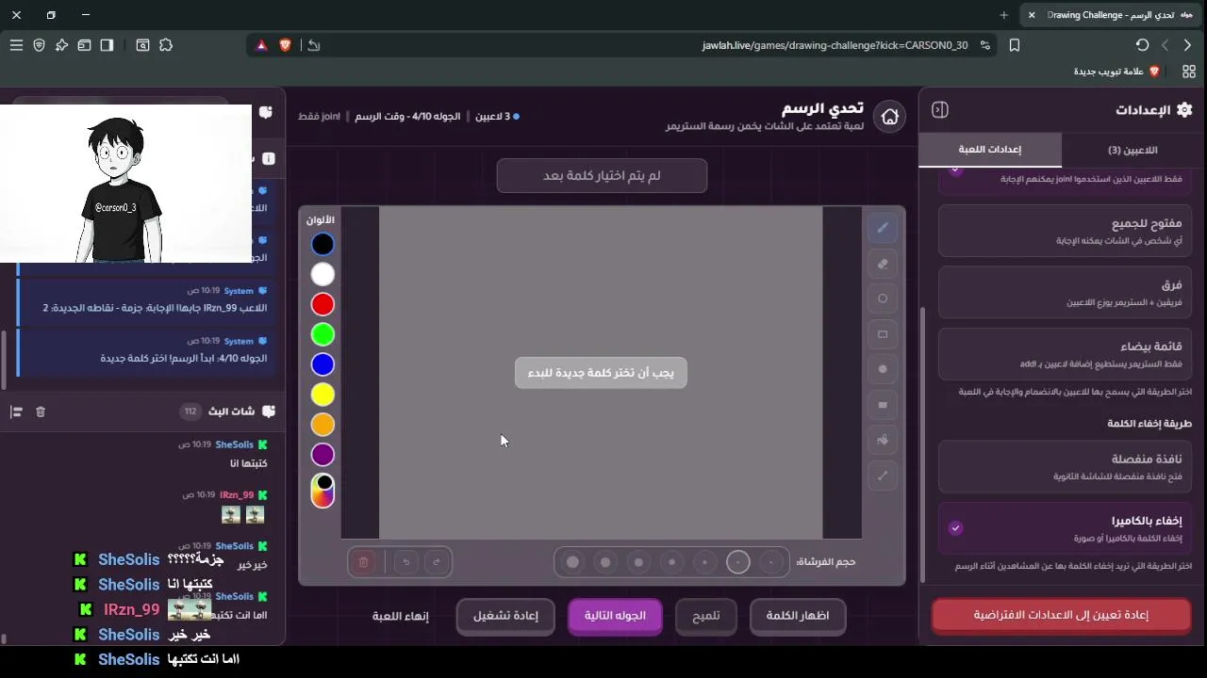Click the تلميح hint button

(x=705, y=616)
